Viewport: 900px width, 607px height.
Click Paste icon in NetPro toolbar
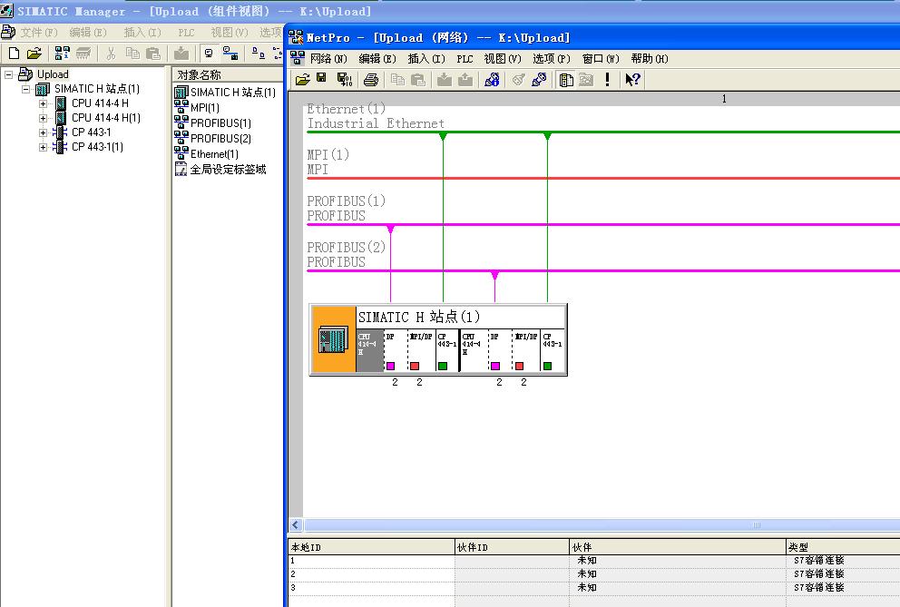pyautogui.click(x=418, y=80)
